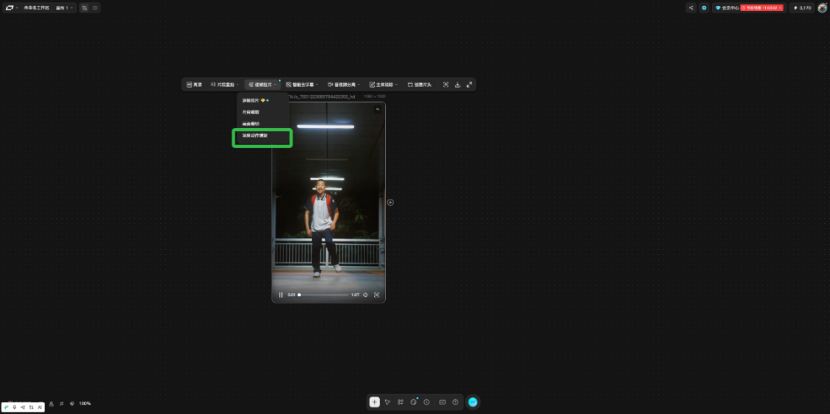Click the keyboard shortcuts icon in bottom toolbar
The height and width of the screenshot is (414, 830).
(443, 401)
